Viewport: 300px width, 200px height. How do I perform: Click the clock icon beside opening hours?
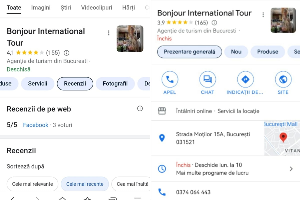pos(162,169)
